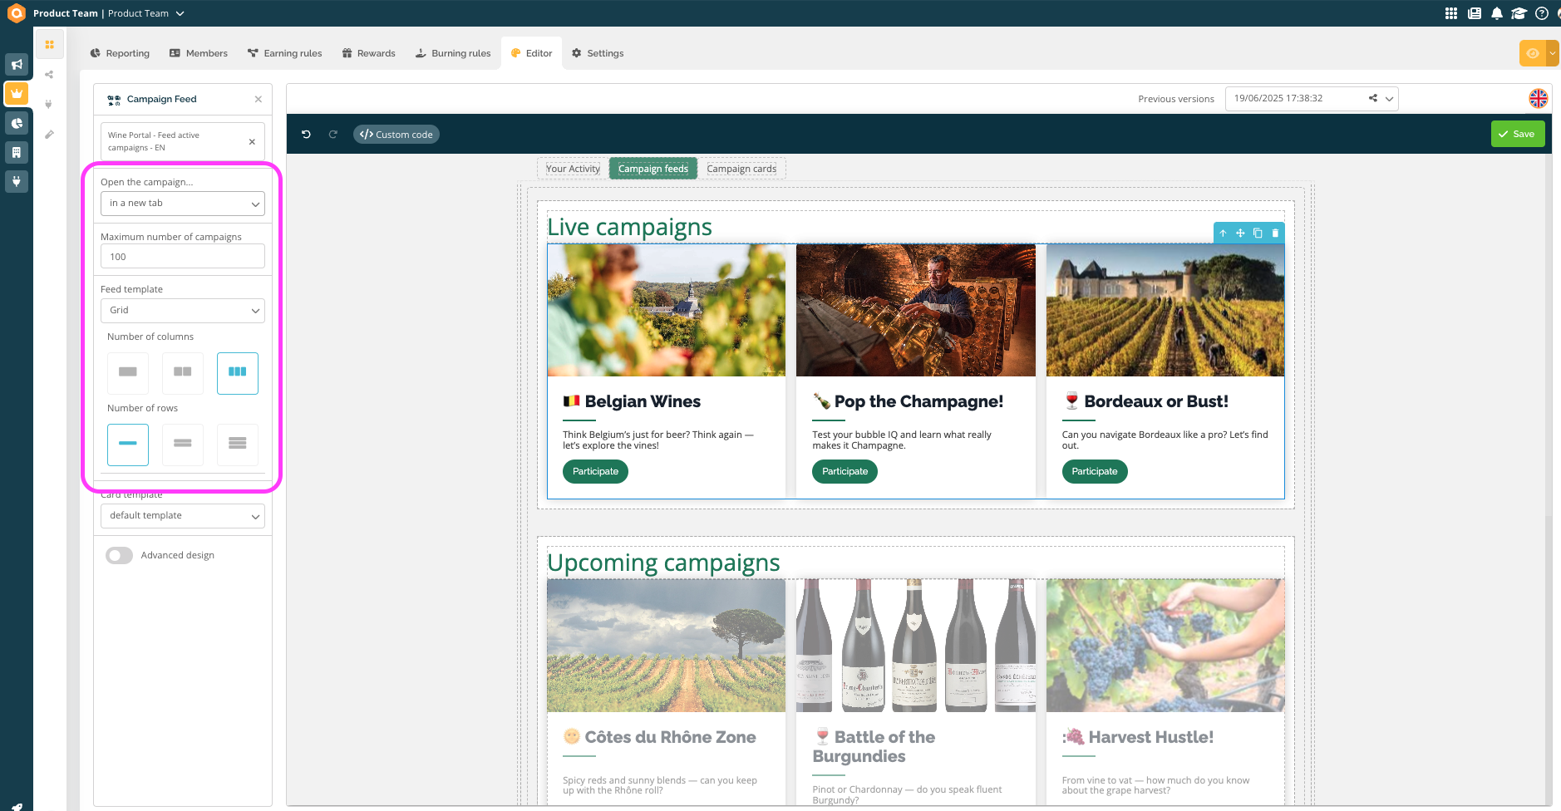Click Participate under Belgian Wines

[595, 472]
